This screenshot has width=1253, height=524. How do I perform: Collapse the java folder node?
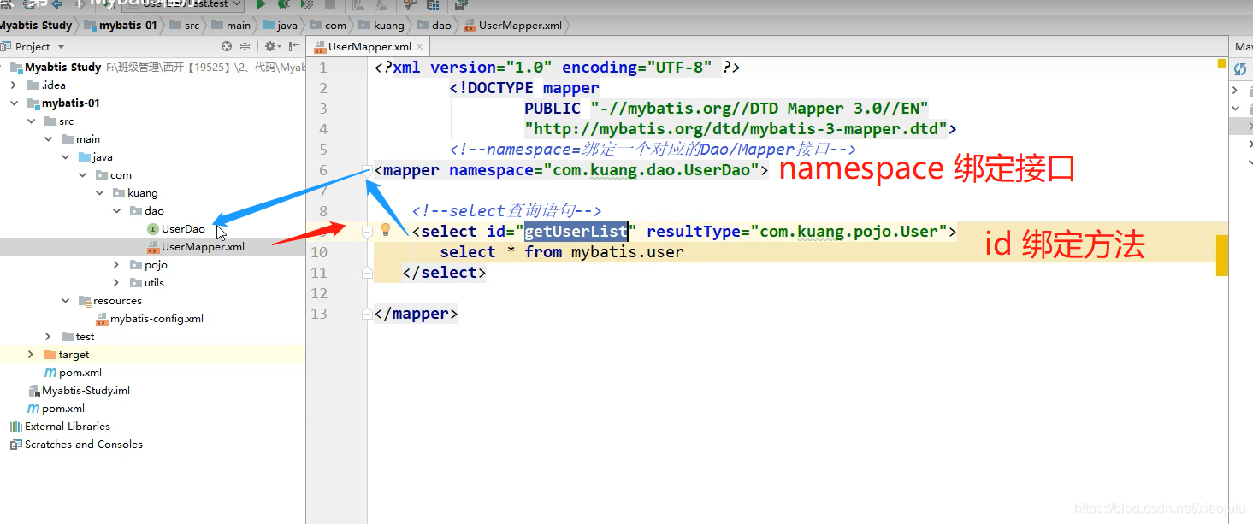pos(66,156)
